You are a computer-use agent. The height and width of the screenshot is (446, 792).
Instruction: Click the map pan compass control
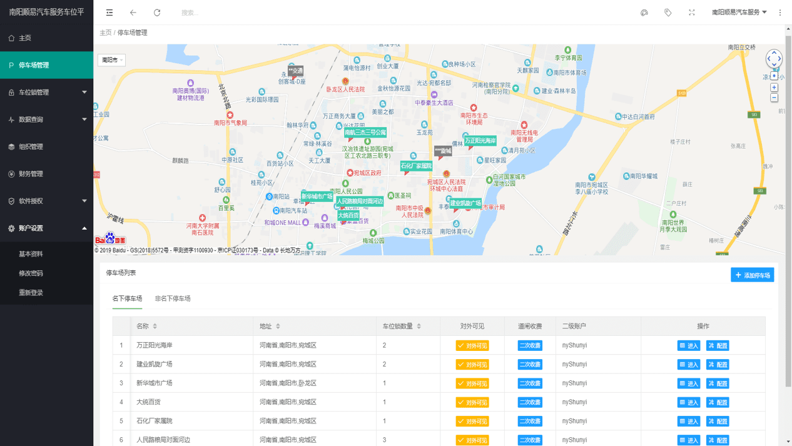[x=774, y=59]
